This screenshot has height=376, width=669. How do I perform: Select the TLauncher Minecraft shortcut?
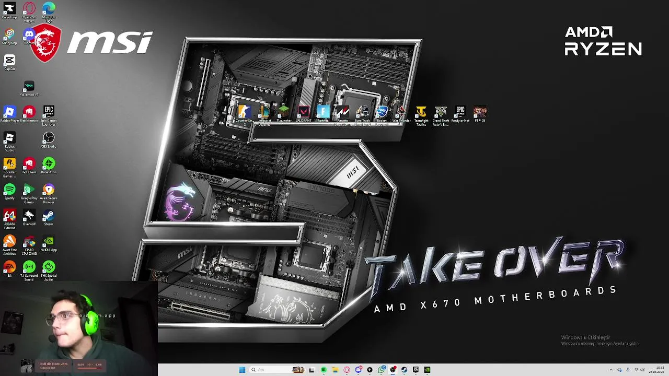284,114
